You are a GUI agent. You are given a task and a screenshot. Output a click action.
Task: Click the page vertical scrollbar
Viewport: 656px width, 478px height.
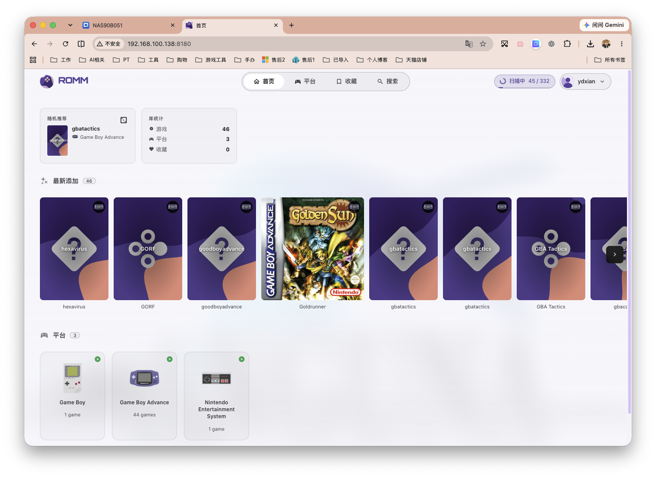click(x=629, y=242)
